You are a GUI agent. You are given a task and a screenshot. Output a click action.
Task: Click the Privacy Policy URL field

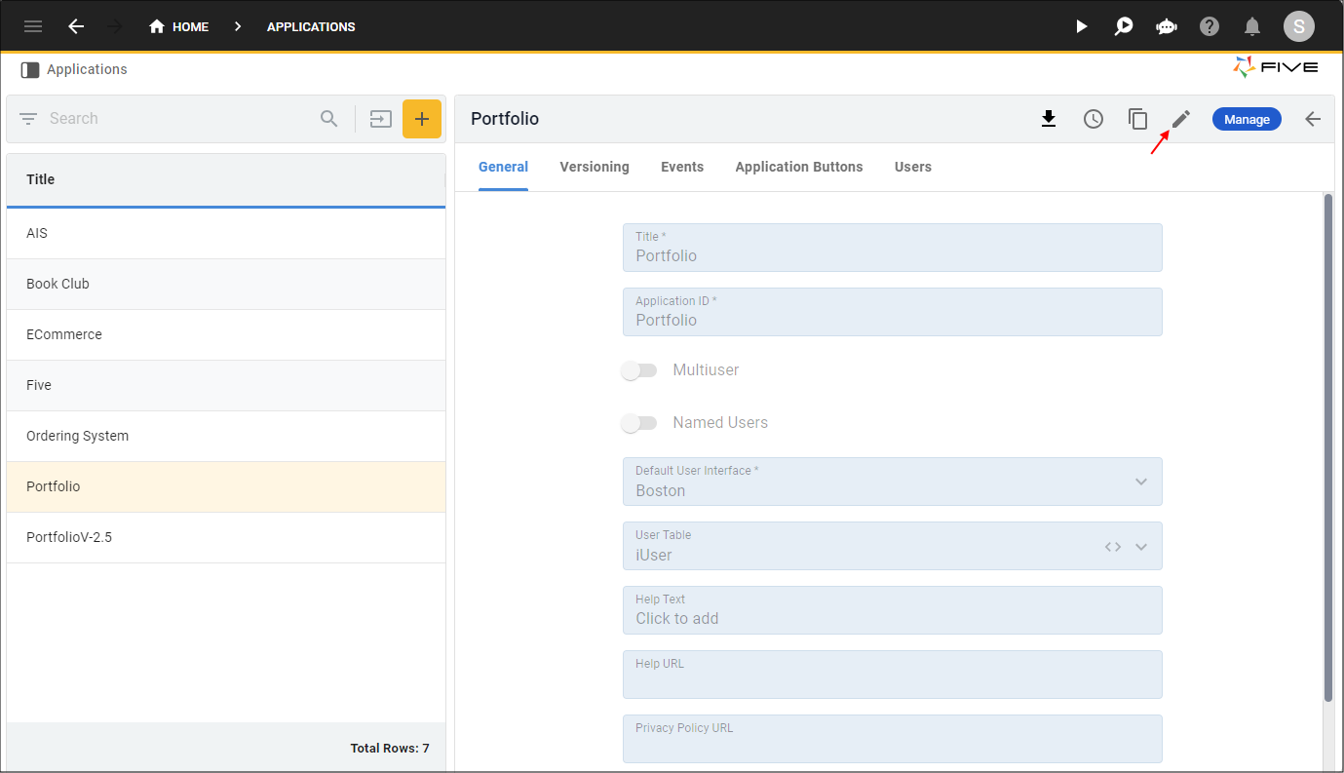pyautogui.click(x=893, y=739)
